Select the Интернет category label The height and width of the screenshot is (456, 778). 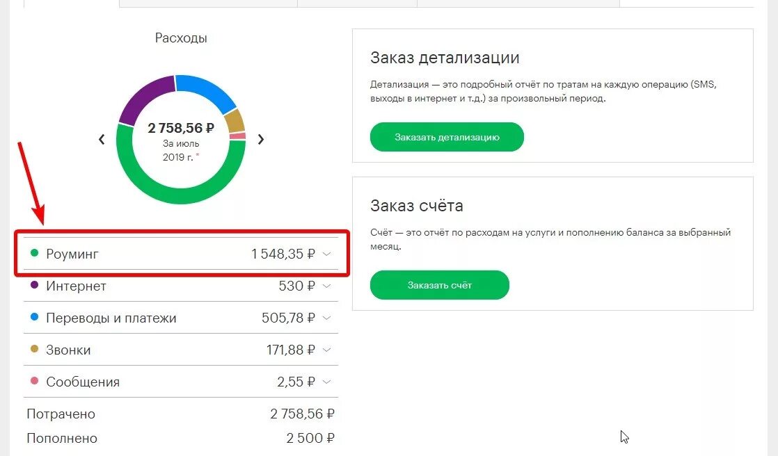[76, 286]
